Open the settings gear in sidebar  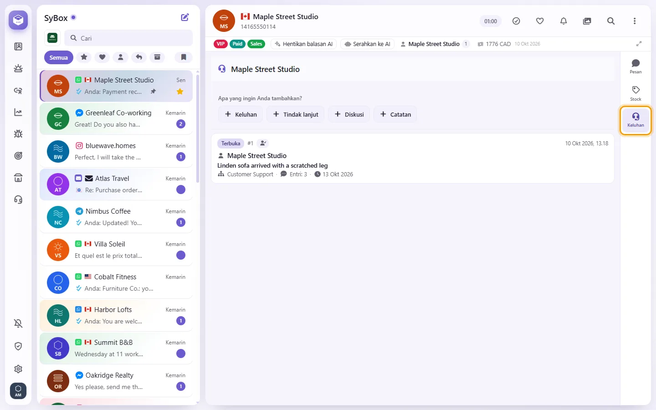click(x=18, y=369)
